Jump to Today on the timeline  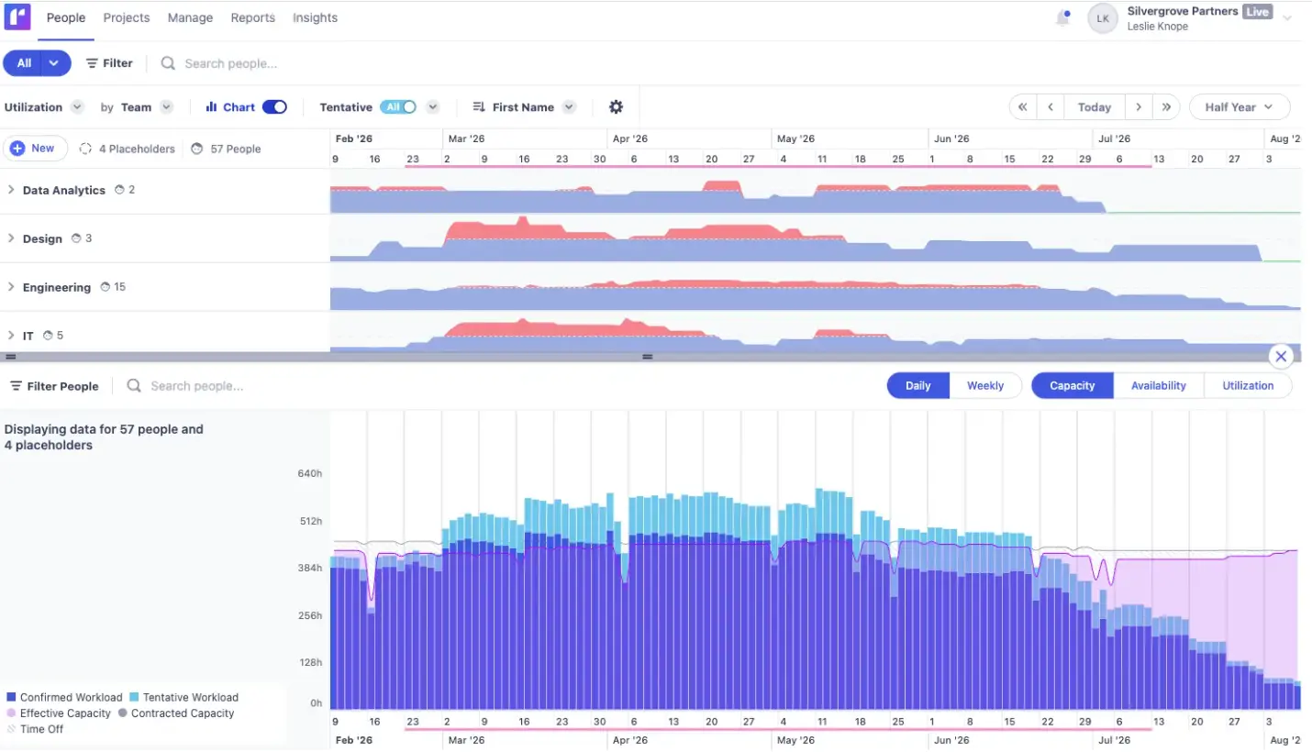click(1095, 106)
